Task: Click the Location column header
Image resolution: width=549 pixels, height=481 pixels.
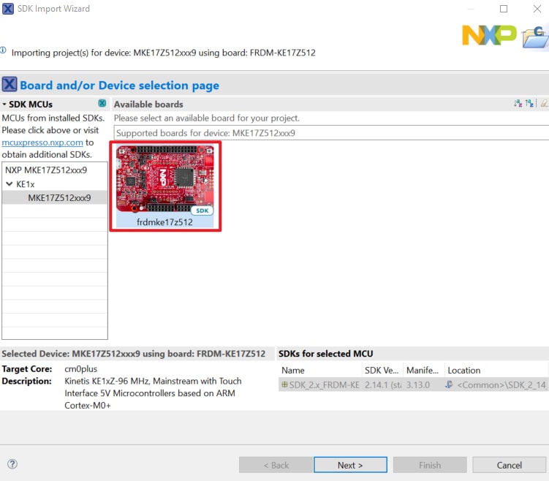Action: point(464,370)
